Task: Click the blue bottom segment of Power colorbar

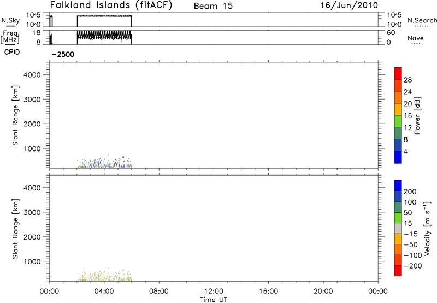Action: pyautogui.click(x=398, y=157)
